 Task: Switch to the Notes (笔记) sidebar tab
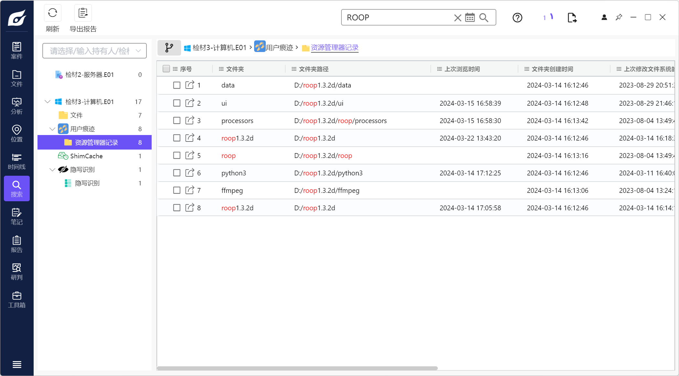(x=16, y=216)
